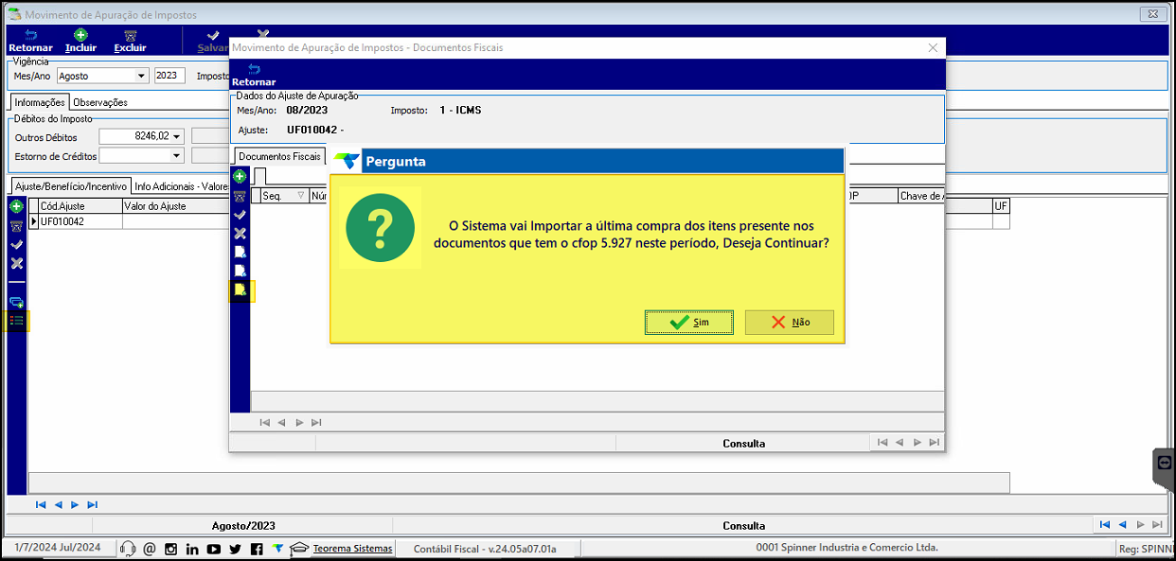This screenshot has width=1176, height=561.
Task: Decline the import with the Não button
Action: (x=790, y=322)
